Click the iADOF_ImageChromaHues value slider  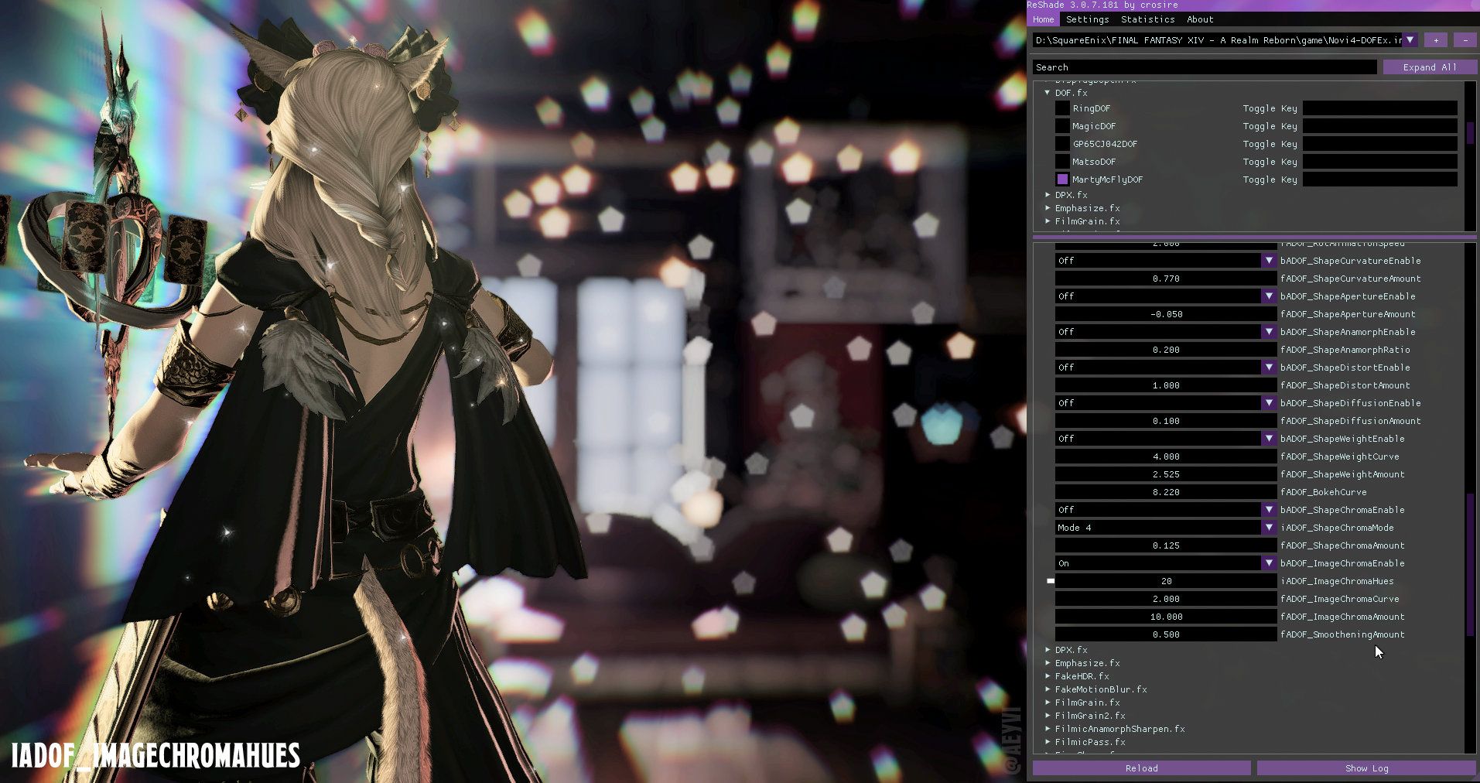(x=1166, y=581)
